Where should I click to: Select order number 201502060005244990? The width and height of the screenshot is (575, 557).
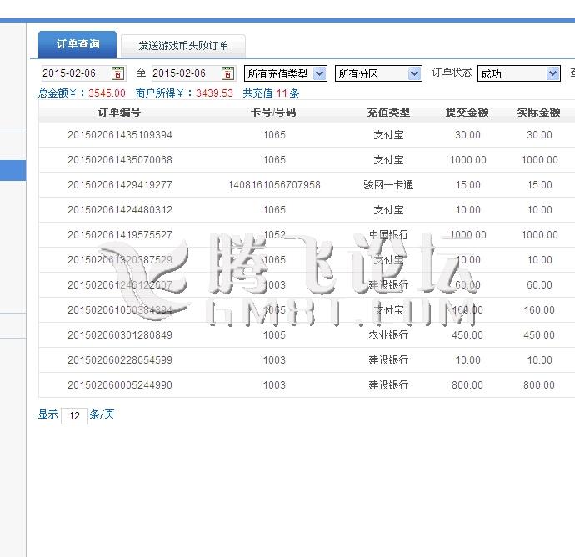(120, 385)
